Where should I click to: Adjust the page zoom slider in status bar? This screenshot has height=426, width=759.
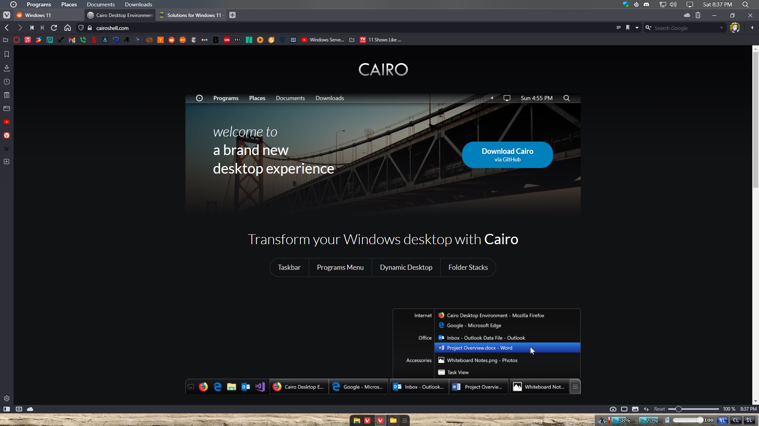coord(678,409)
